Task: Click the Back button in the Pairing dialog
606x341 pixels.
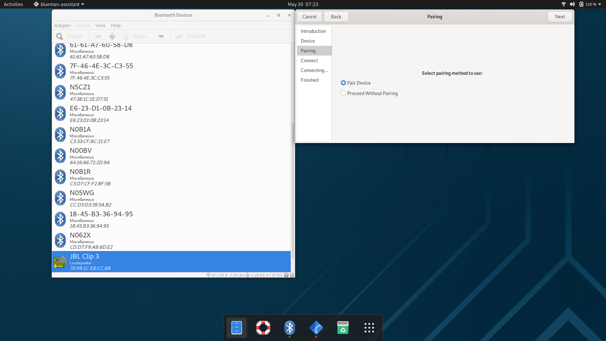Action: pyautogui.click(x=336, y=17)
